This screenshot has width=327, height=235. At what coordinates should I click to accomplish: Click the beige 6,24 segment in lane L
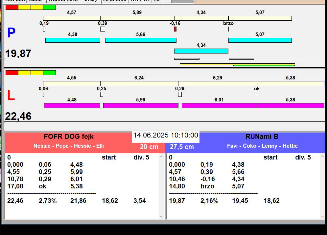click(139, 84)
